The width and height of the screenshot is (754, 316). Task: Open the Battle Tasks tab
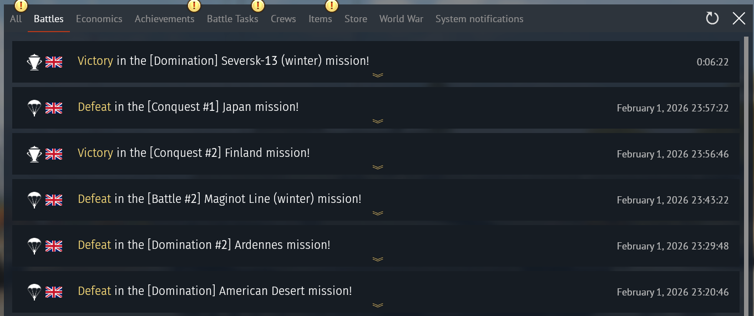tap(232, 19)
